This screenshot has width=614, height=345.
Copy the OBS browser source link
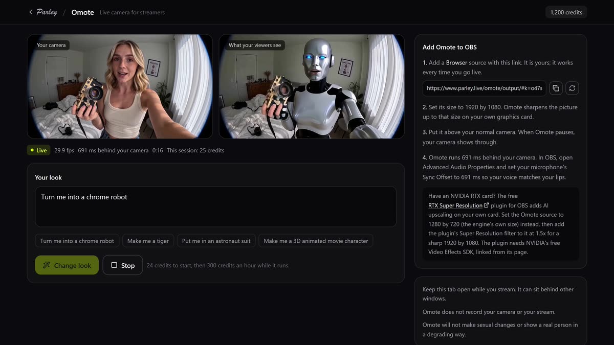click(556, 88)
